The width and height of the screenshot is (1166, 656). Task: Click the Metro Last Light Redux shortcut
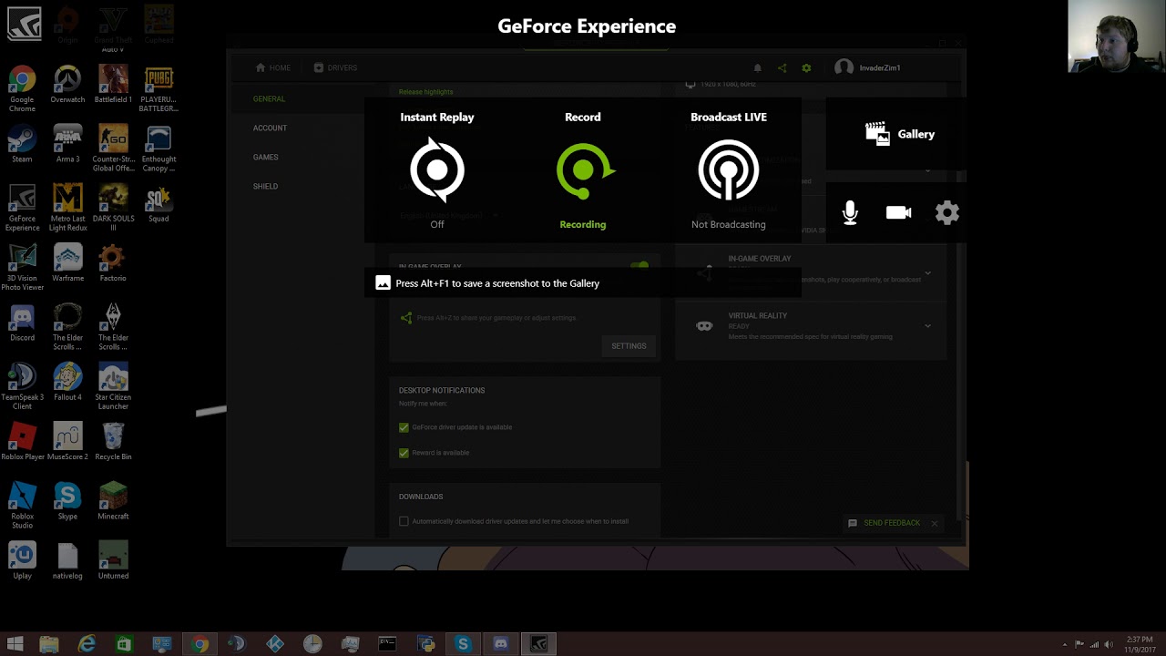click(67, 208)
